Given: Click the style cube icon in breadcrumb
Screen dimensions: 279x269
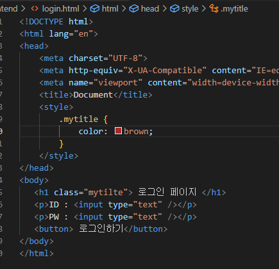Looking at the screenshot, I should pyautogui.click(x=174, y=9).
